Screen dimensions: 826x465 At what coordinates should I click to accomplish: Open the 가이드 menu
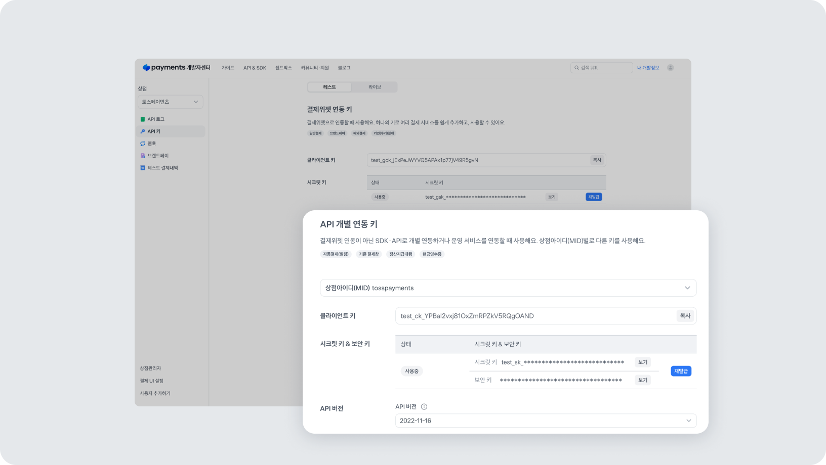point(228,68)
